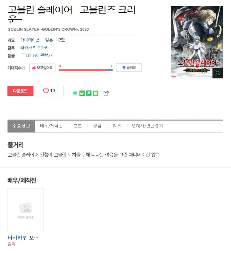The image size is (231, 253).
Task: Click the expectation index ratio bar
Action: pos(86,70)
